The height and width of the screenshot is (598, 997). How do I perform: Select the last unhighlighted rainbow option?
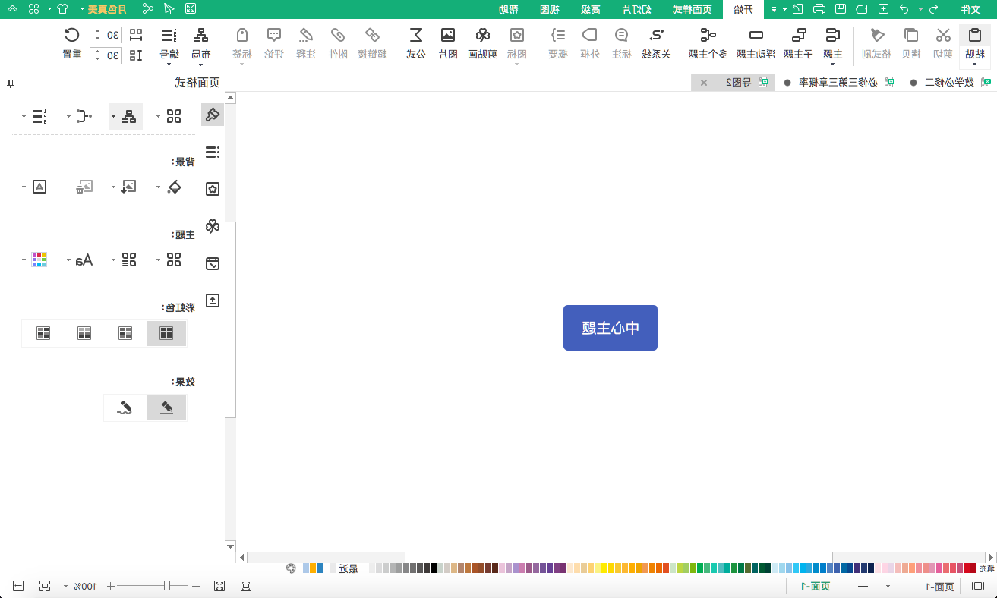43,333
